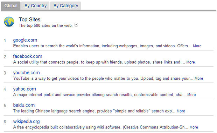The image size is (217, 133).
Task: Expand More for baidu.com description
Action: coord(181,111)
